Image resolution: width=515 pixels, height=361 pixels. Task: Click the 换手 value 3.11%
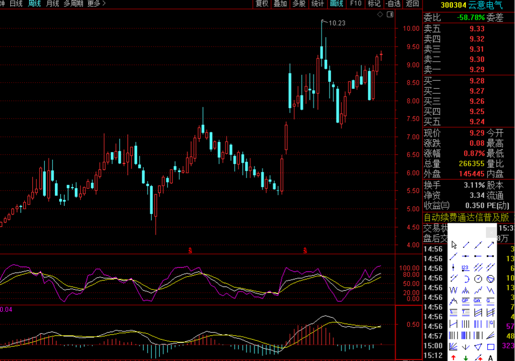click(474, 185)
